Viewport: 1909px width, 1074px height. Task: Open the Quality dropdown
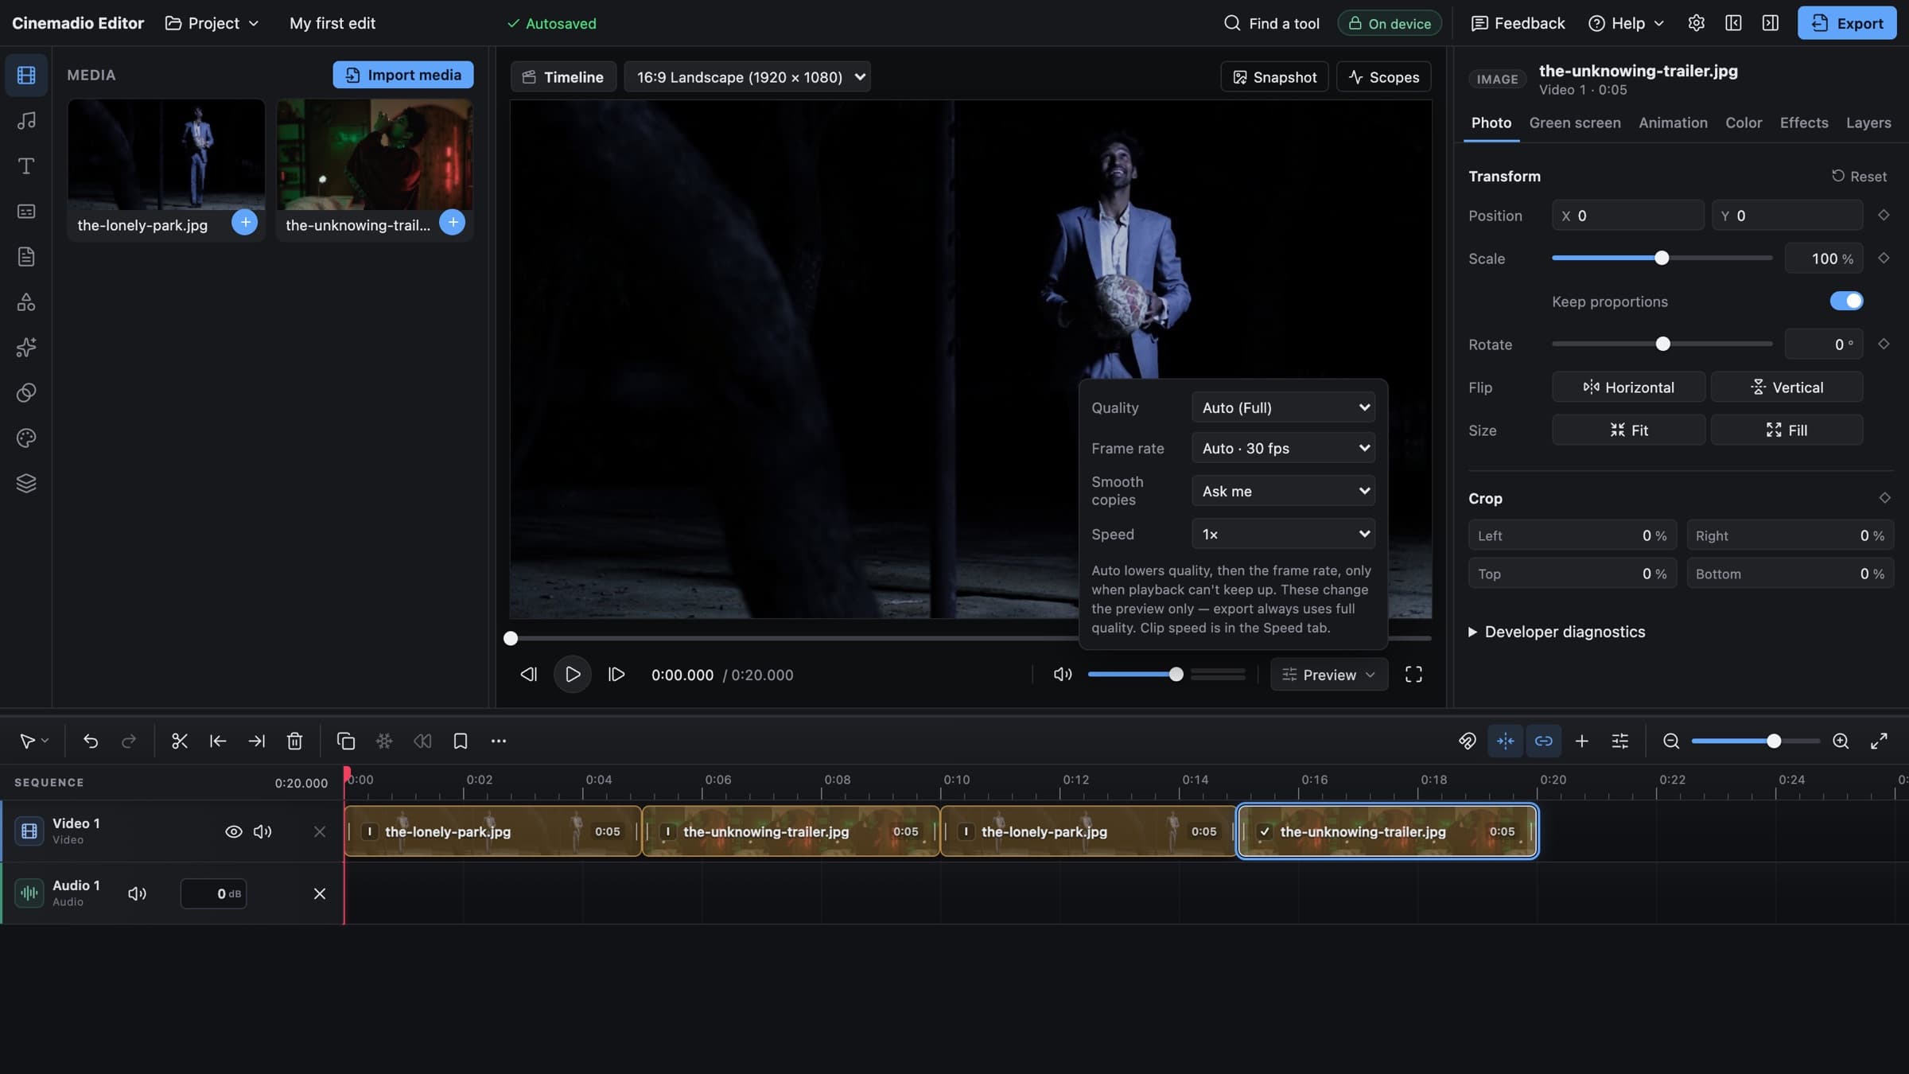(x=1284, y=408)
